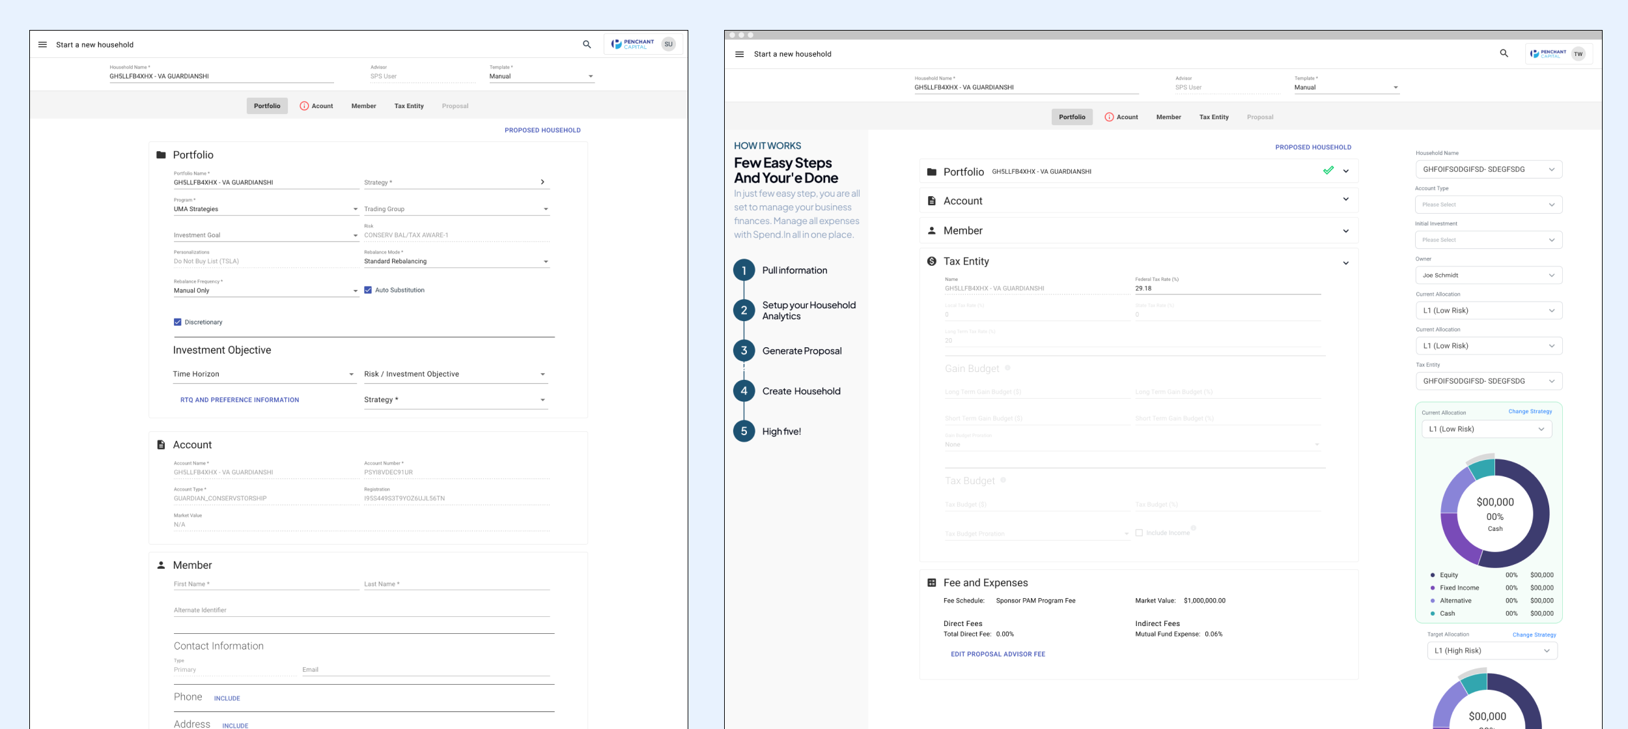Expand Member section in right window
Screen dimensions: 1628x729
(x=1346, y=231)
